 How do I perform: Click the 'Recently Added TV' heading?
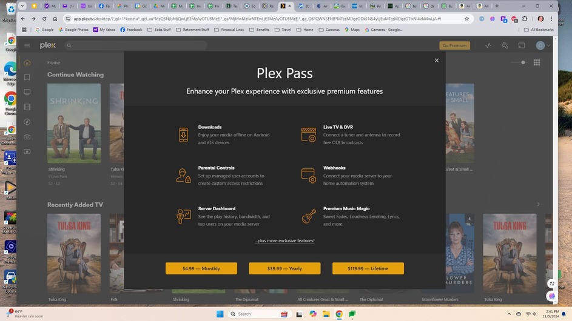click(x=75, y=205)
